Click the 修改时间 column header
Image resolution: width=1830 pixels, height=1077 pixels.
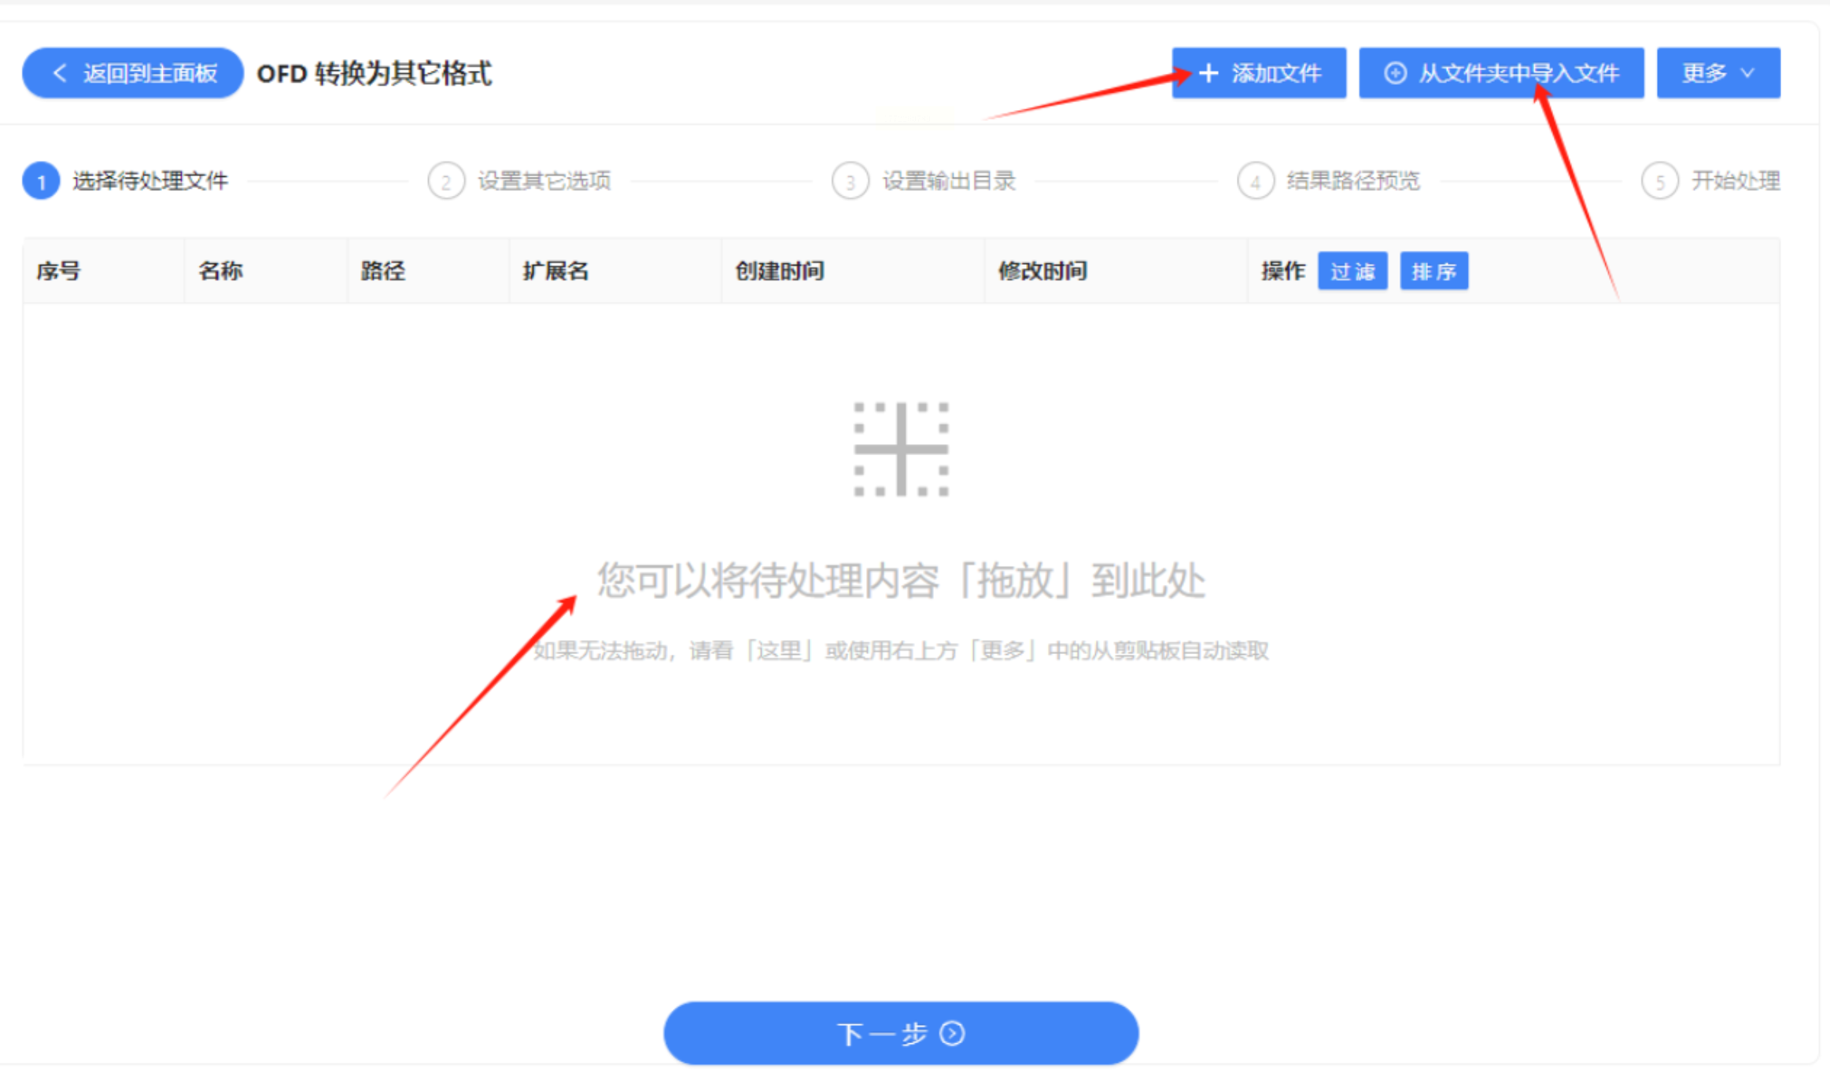1042,271
